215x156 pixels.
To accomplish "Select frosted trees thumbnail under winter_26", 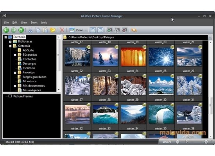I will pos(189,85).
